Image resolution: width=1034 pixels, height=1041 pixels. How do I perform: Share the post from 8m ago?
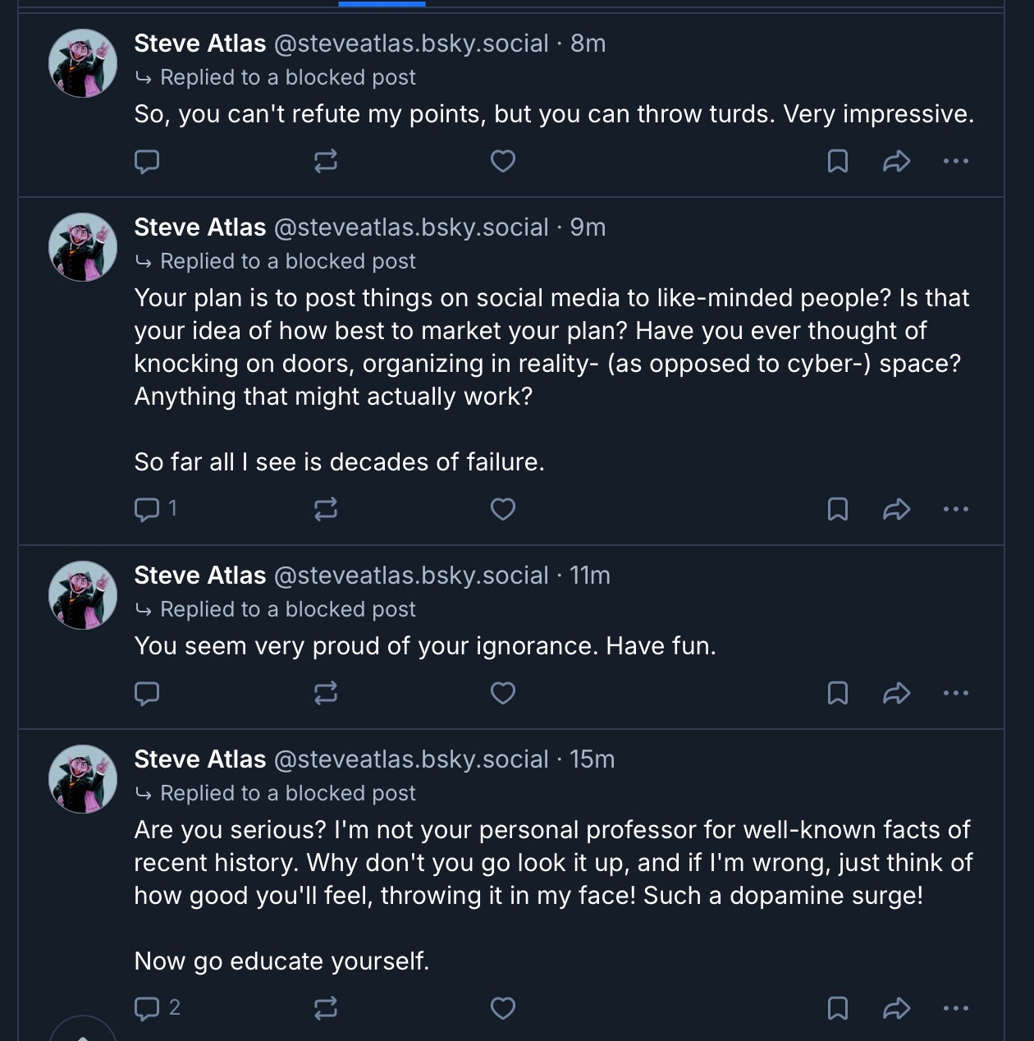click(896, 161)
